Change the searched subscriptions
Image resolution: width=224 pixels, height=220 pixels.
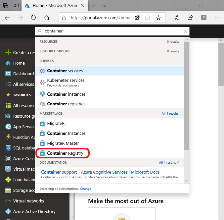pyautogui.click(x=86, y=189)
